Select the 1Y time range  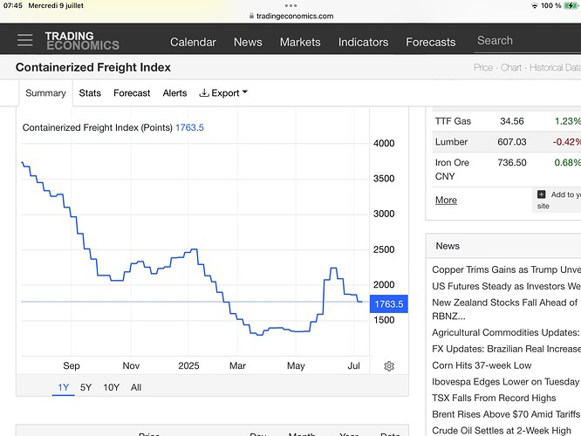(x=63, y=387)
